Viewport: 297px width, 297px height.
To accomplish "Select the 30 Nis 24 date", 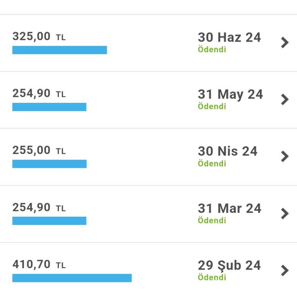I will tap(227, 151).
